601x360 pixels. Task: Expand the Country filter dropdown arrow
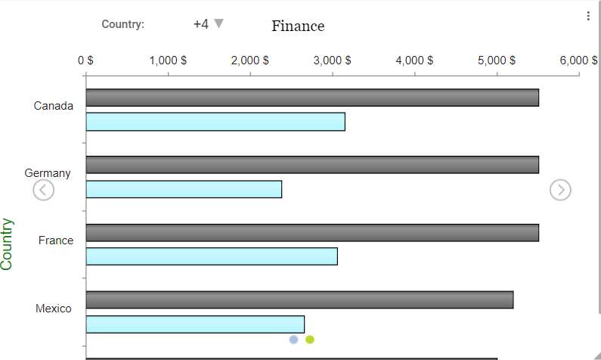(x=219, y=24)
